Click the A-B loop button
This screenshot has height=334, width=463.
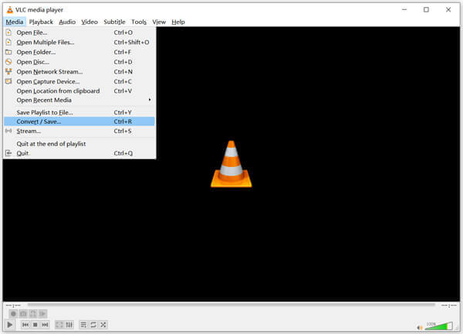coord(32,314)
